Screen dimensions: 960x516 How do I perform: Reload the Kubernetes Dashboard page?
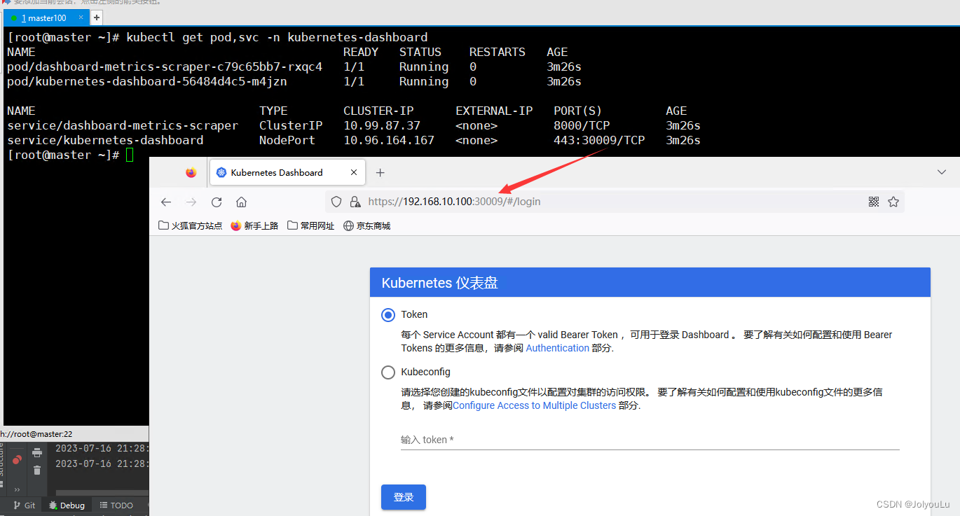(x=217, y=202)
